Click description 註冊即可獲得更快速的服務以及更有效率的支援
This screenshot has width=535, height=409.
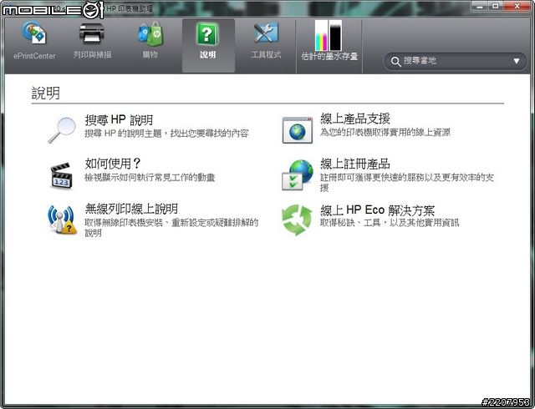pyautogui.click(x=407, y=182)
